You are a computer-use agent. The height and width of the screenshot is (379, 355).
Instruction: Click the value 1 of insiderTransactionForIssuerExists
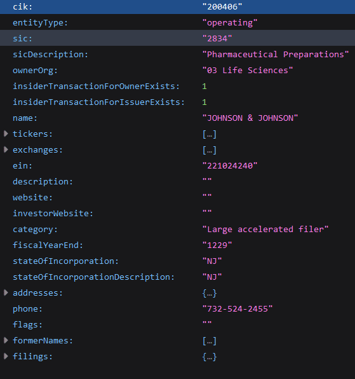pyautogui.click(x=204, y=102)
